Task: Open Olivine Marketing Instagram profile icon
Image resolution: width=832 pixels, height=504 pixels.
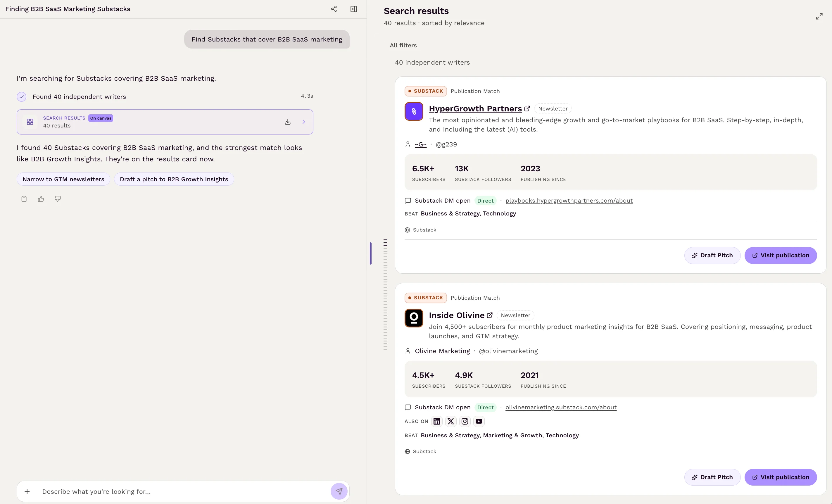Action: point(465,421)
